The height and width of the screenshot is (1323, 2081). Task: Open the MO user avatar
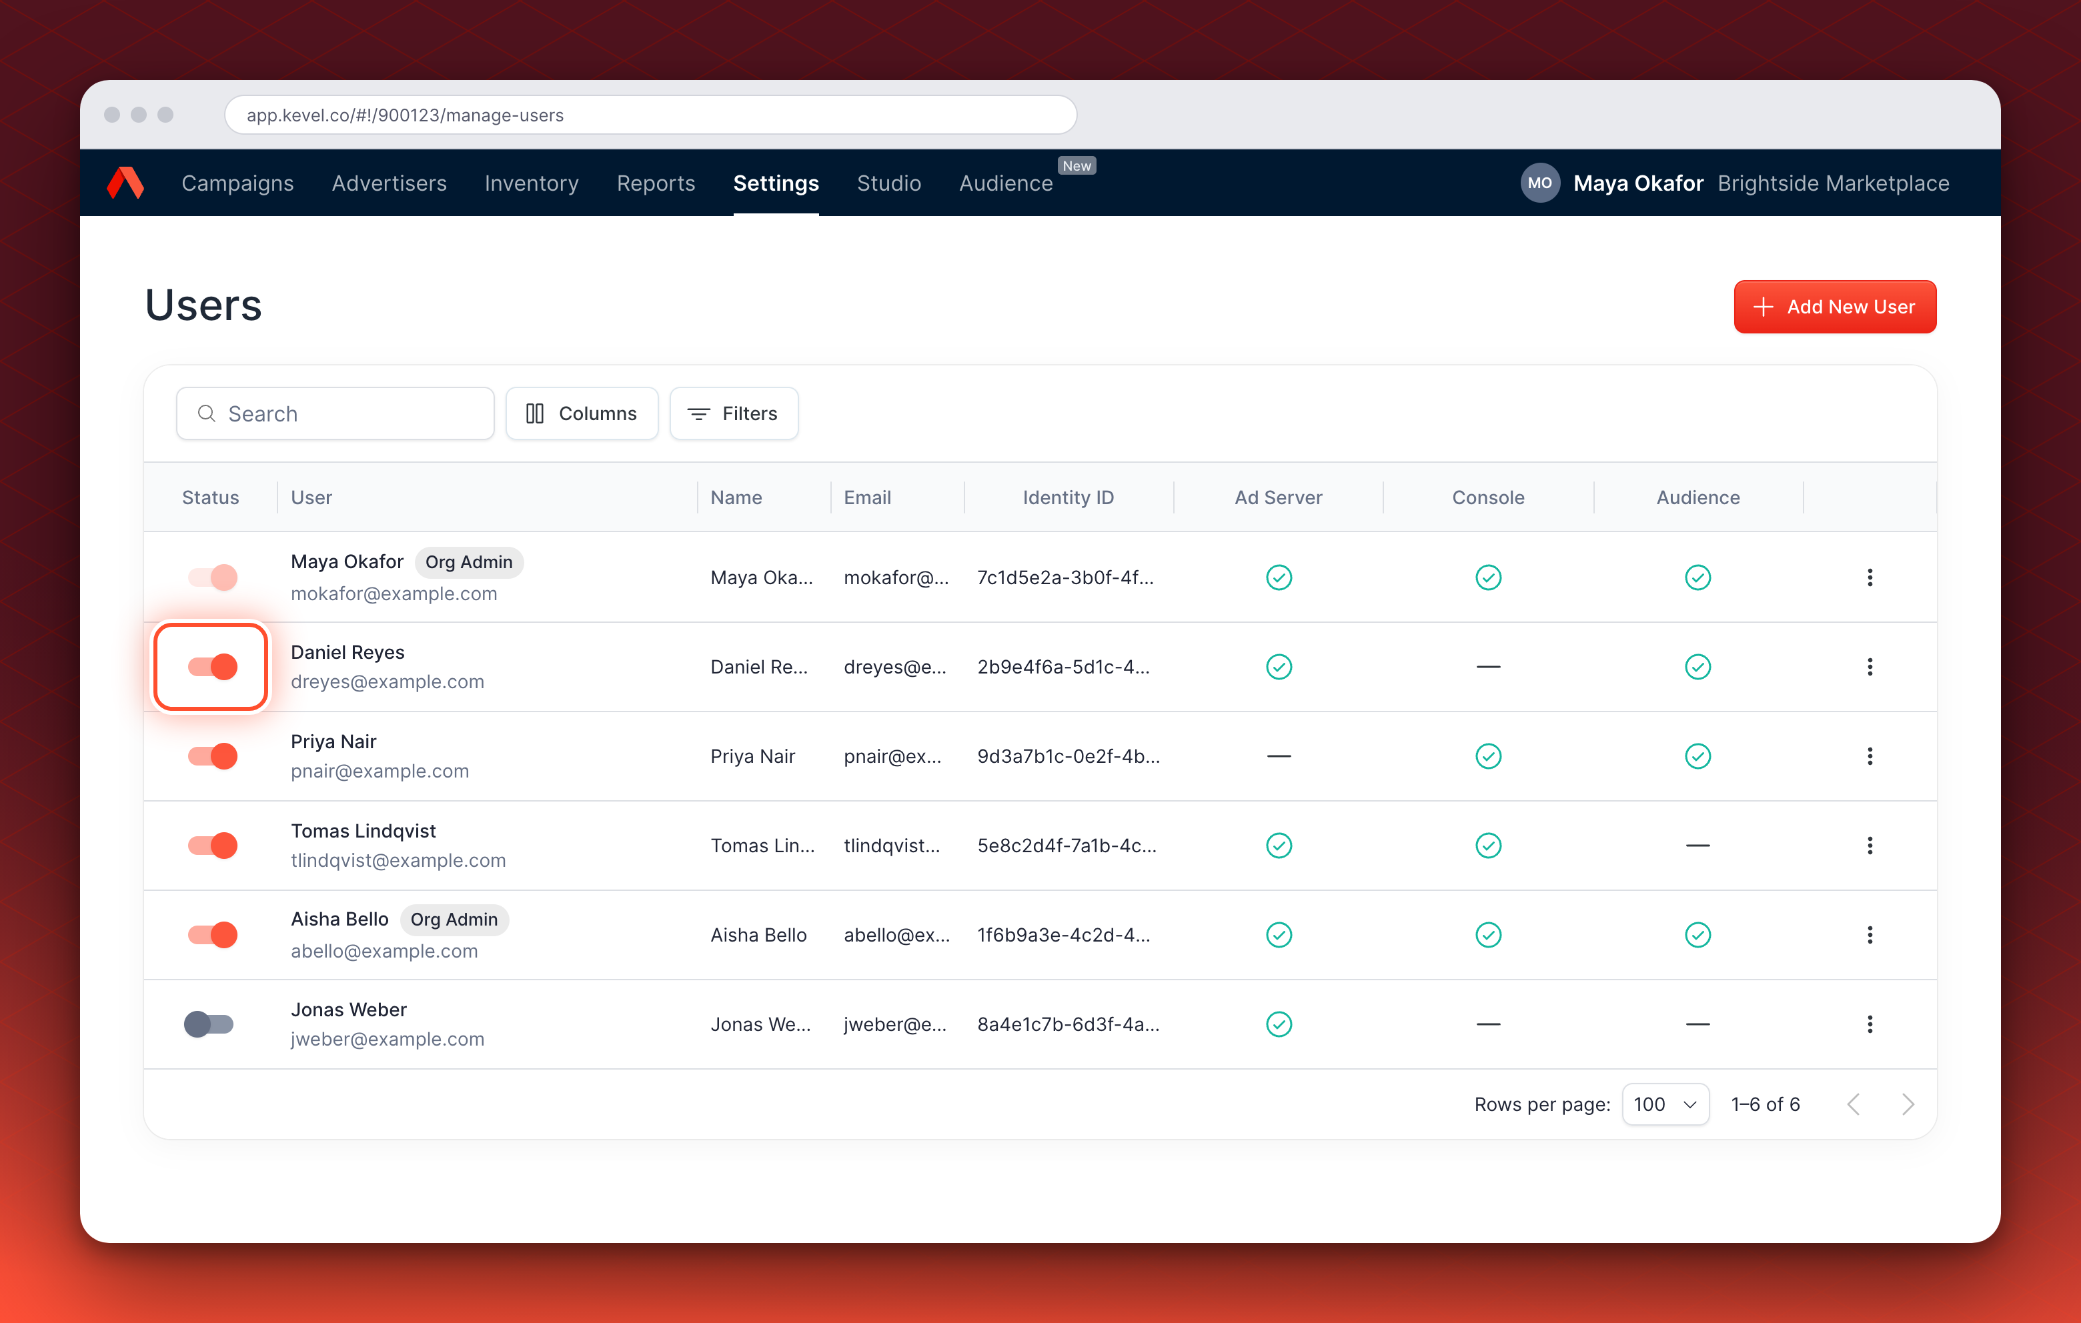click(1539, 183)
